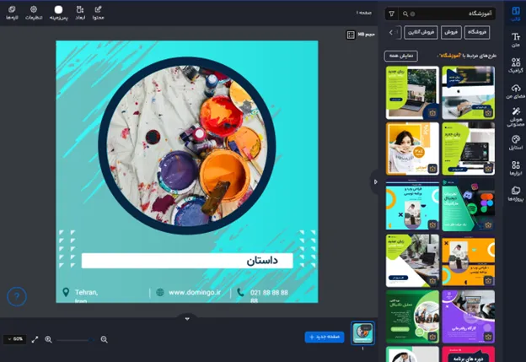The width and height of the screenshot is (526, 362).
Task: Select the Template (قالب) tab in sidebar
Action: click(514, 14)
